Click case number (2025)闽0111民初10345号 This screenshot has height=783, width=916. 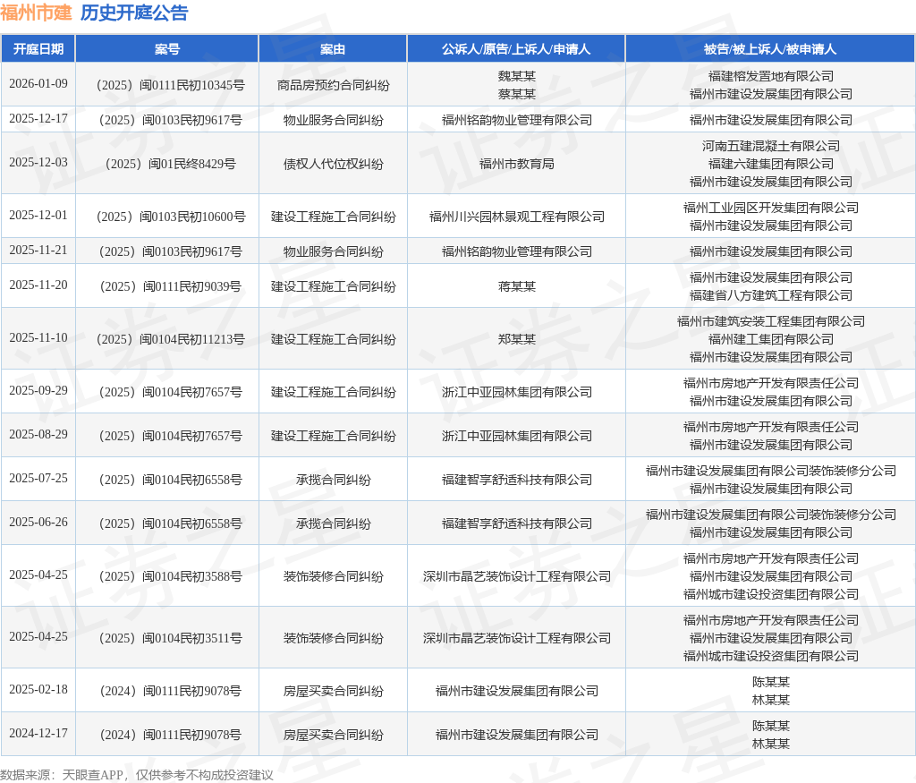[170, 85]
